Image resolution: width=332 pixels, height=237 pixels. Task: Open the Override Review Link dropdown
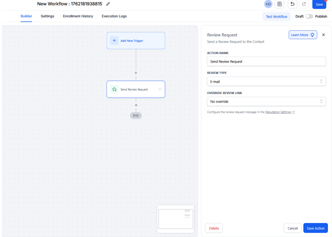pyautogui.click(x=266, y=102)
